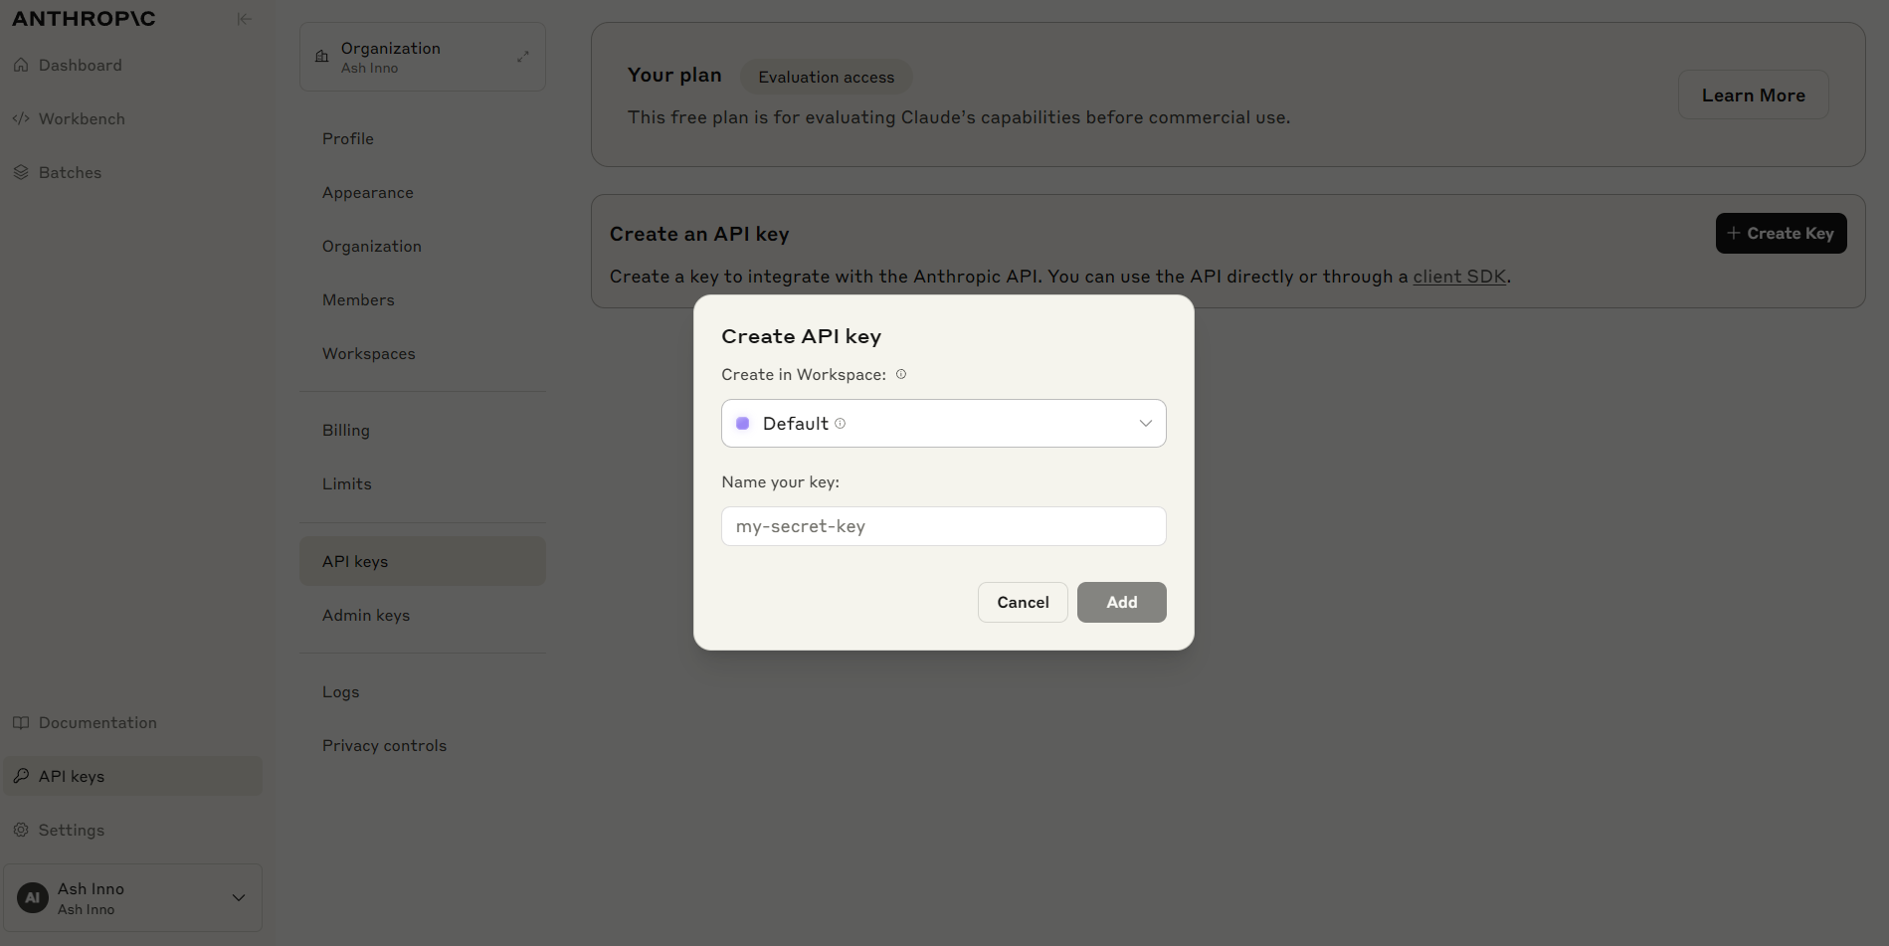Click the Batches layers icon

21,172
